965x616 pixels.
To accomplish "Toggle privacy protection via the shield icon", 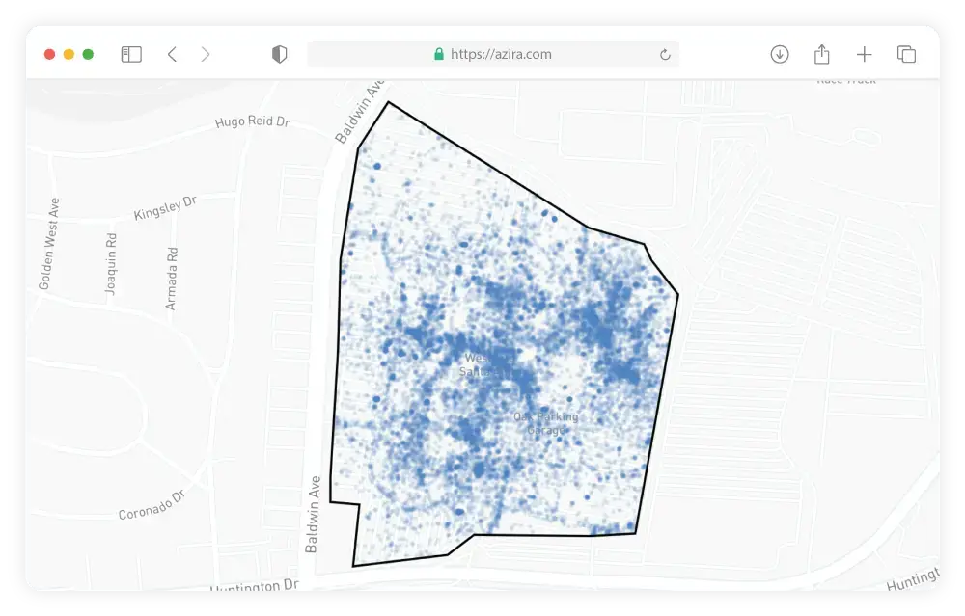I will tap(279, 53).
